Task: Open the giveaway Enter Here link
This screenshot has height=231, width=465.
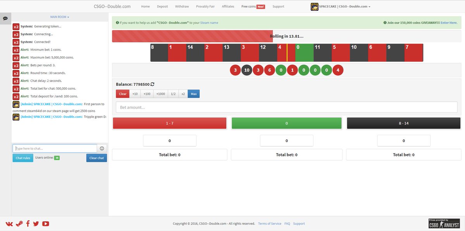Action: click(x=449, y=23)
